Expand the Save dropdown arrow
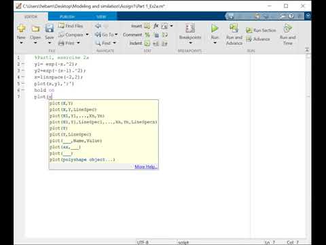326x245 pixels. pyautogui.click(x=50, y=43)
